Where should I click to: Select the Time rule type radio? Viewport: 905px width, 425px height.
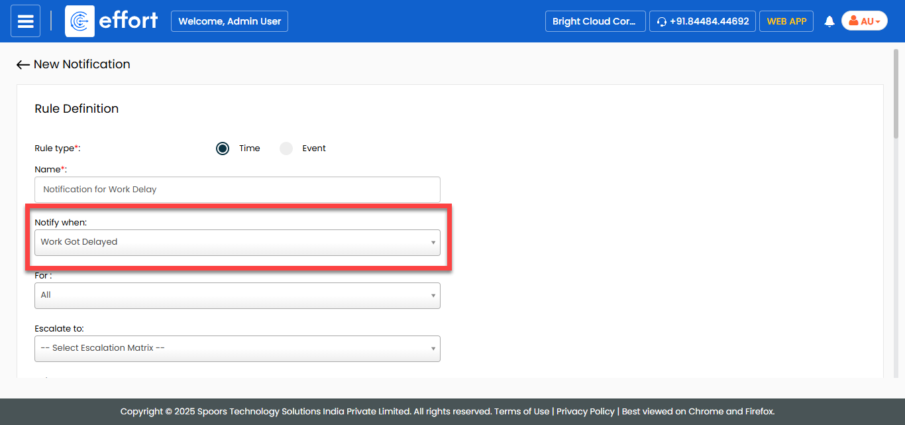click(223, 149)
